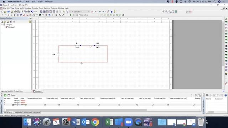Undo the last action with the blue Undo arrow
This screenshot has width=228, height=128.
(32, 12)
